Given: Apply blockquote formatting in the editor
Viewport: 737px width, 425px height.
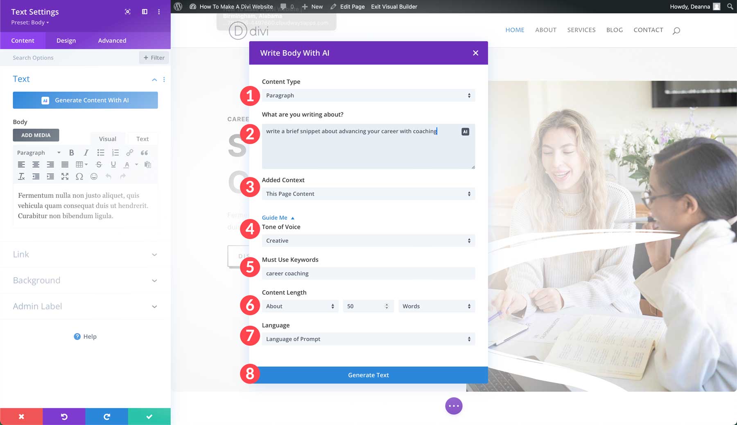Looking at the screenshot, I should pos(144,152).
